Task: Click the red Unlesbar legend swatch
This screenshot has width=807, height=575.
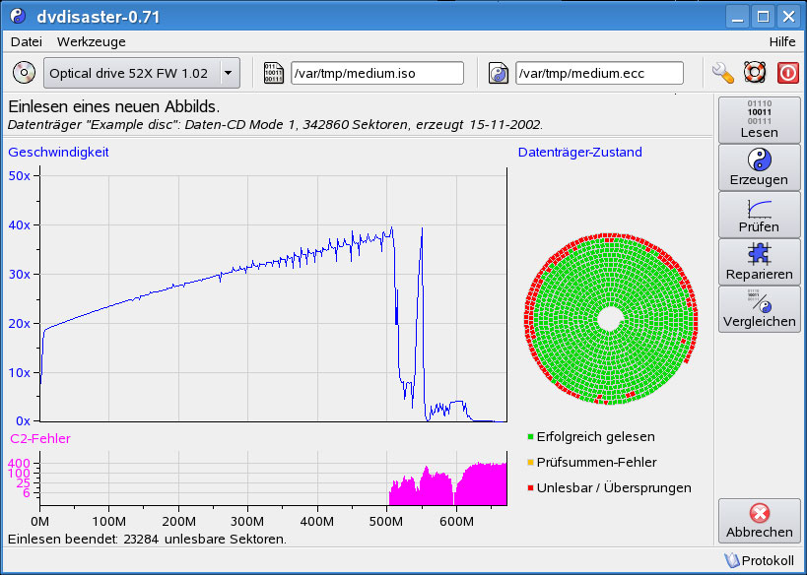Action: pyautogui.click(x=530, y=488)
